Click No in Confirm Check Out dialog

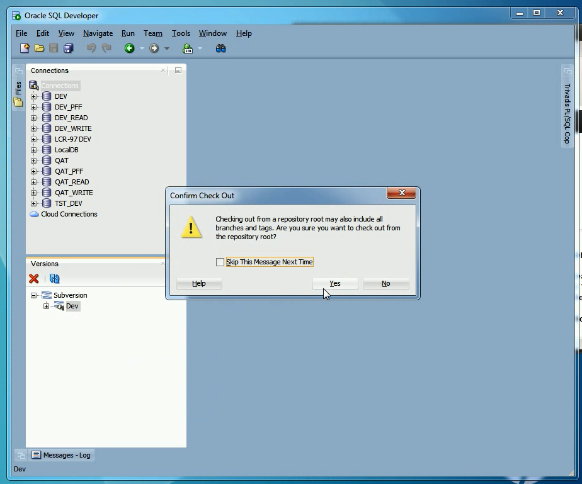click(x=386, y=283)
